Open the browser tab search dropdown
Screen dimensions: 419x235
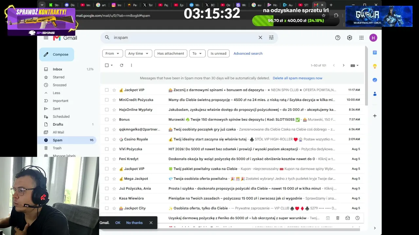tap(42, 5)
